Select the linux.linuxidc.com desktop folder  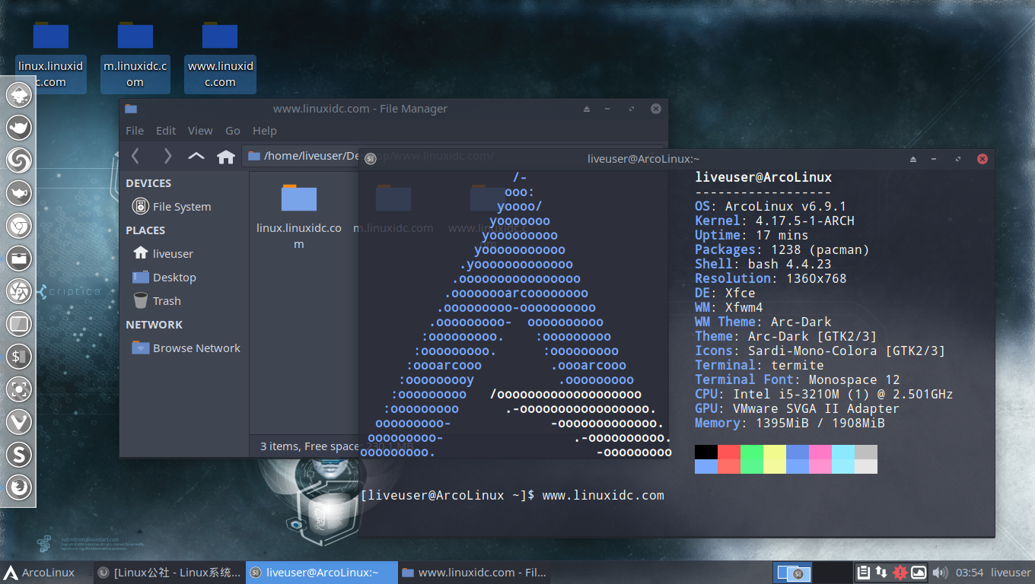coord(52,56)
